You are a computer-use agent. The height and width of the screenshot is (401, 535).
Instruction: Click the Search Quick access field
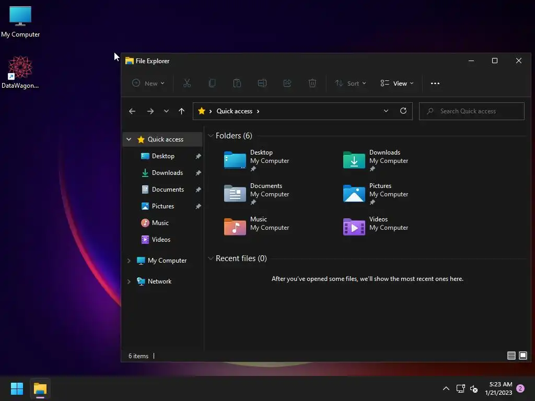(472, 111)
